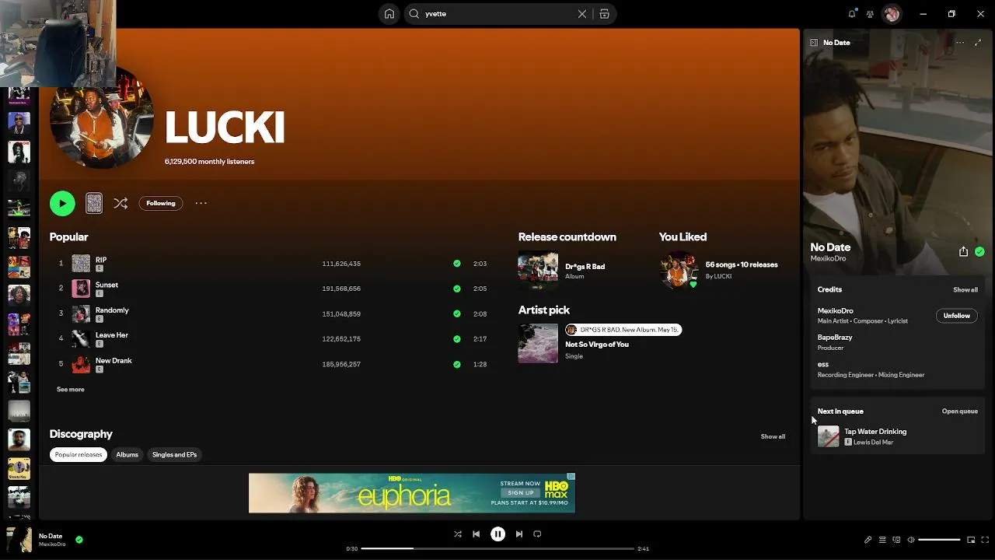Open the lyrics microphone icon

868,540
